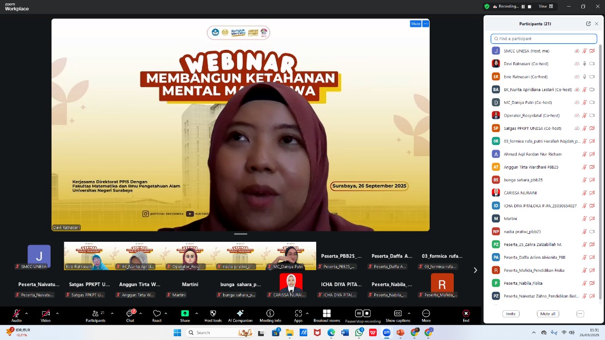Click the Invite button
The image size is (605, 340).
tap(511, 314)
